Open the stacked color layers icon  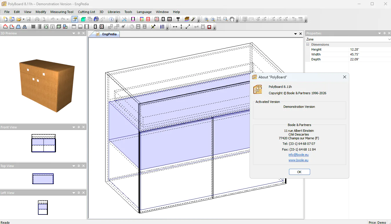point(187,19)
